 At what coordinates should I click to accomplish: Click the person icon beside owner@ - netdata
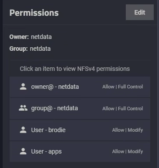(x=23, y=87)
